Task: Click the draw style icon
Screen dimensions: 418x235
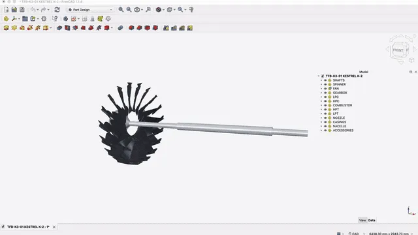Action: pyautogui.click(x=159, y=10)
